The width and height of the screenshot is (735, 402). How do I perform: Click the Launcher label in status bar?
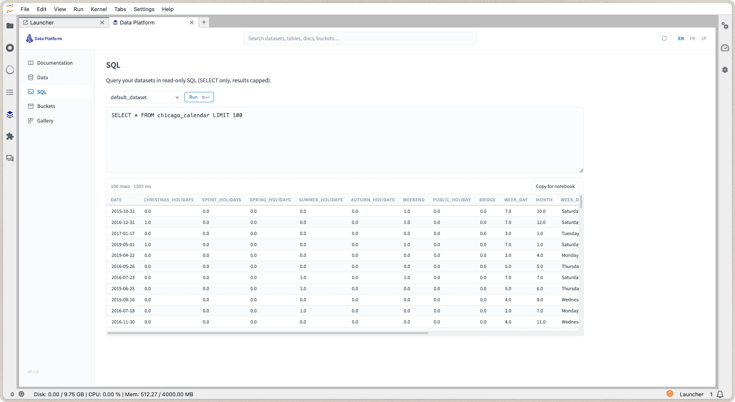691,394
